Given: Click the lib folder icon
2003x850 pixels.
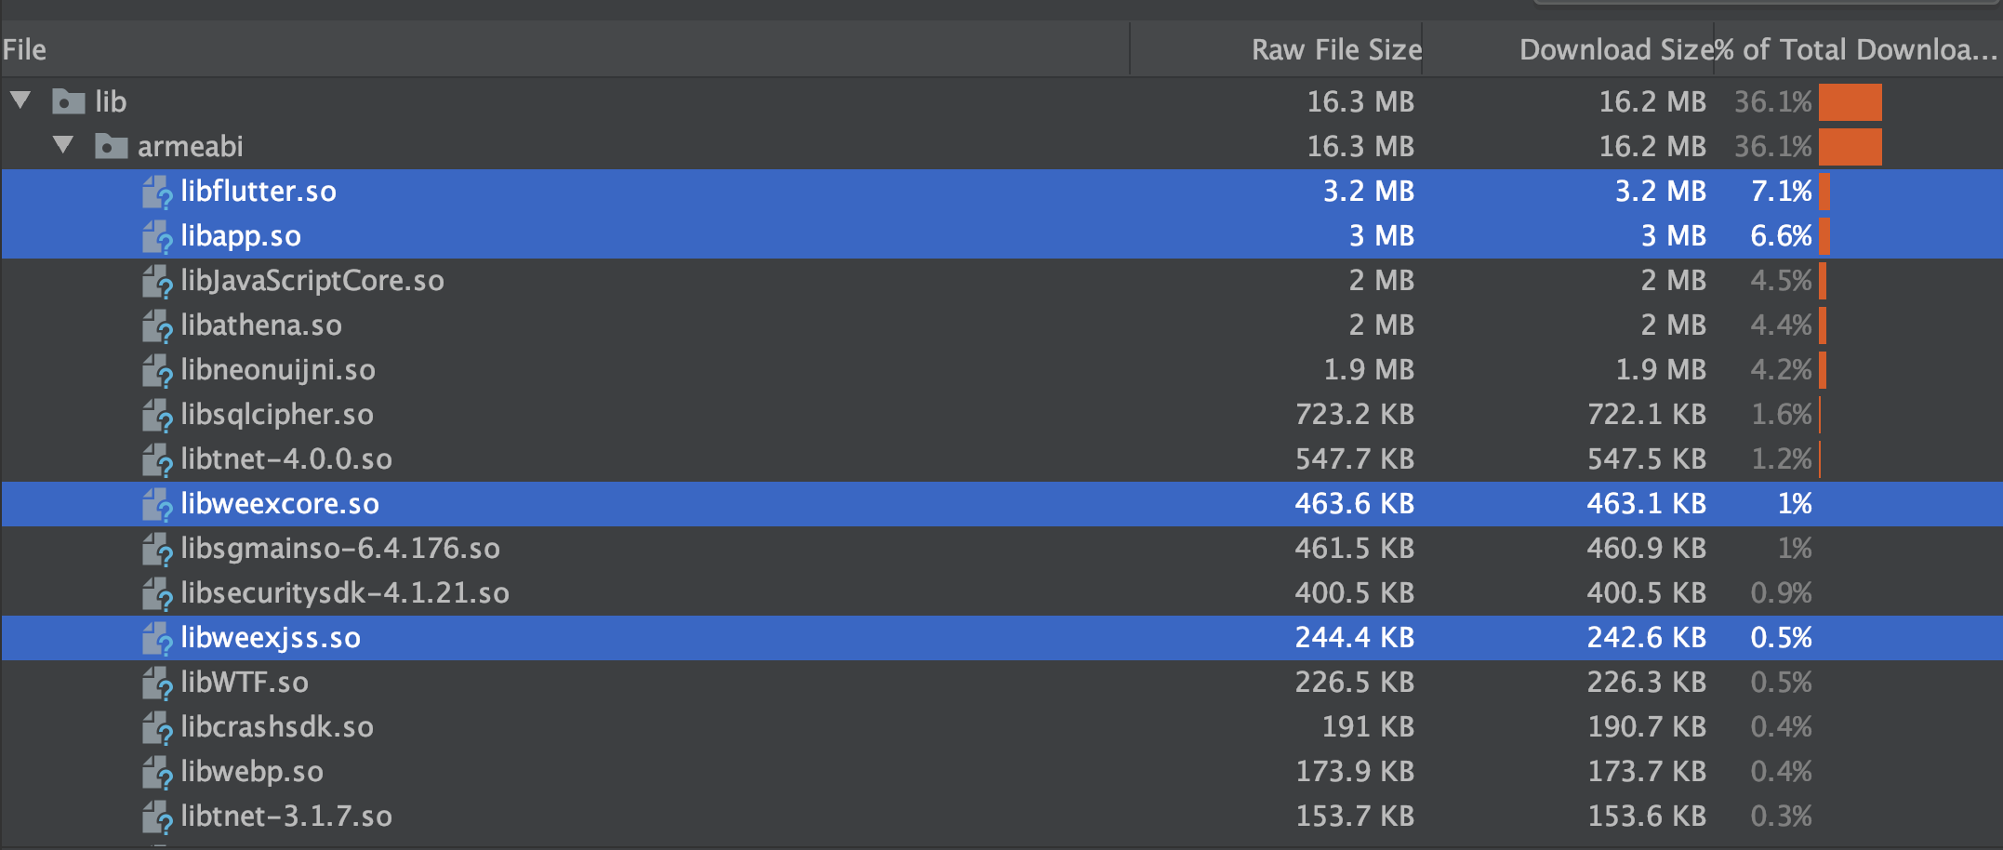Looking at the screenshot, I should click(x=69, y=100).
